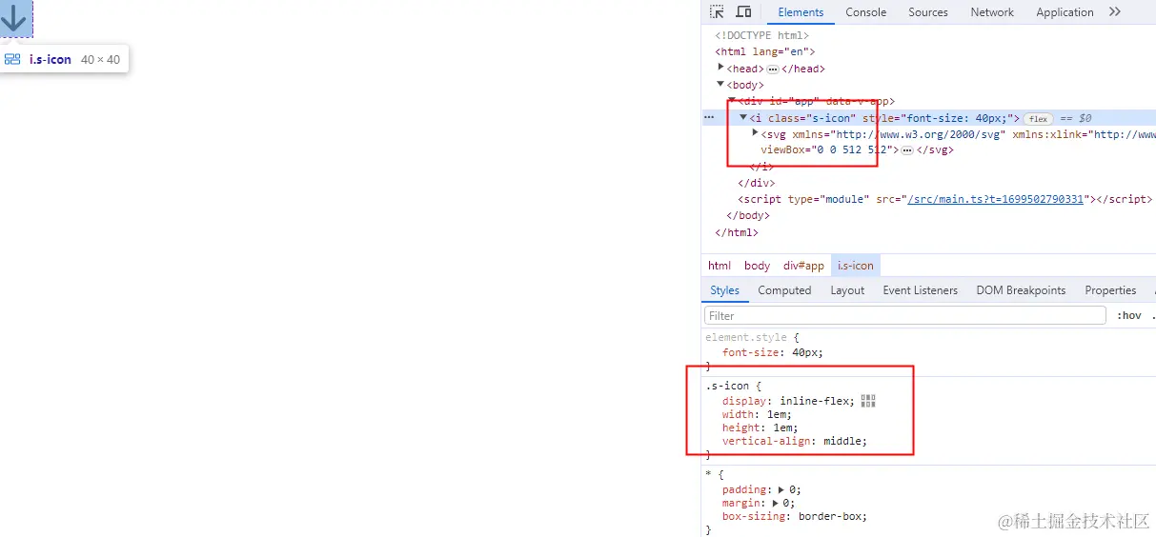Open the Layout pane tab
Screen dimensions: 1156x537
[847, 290]
